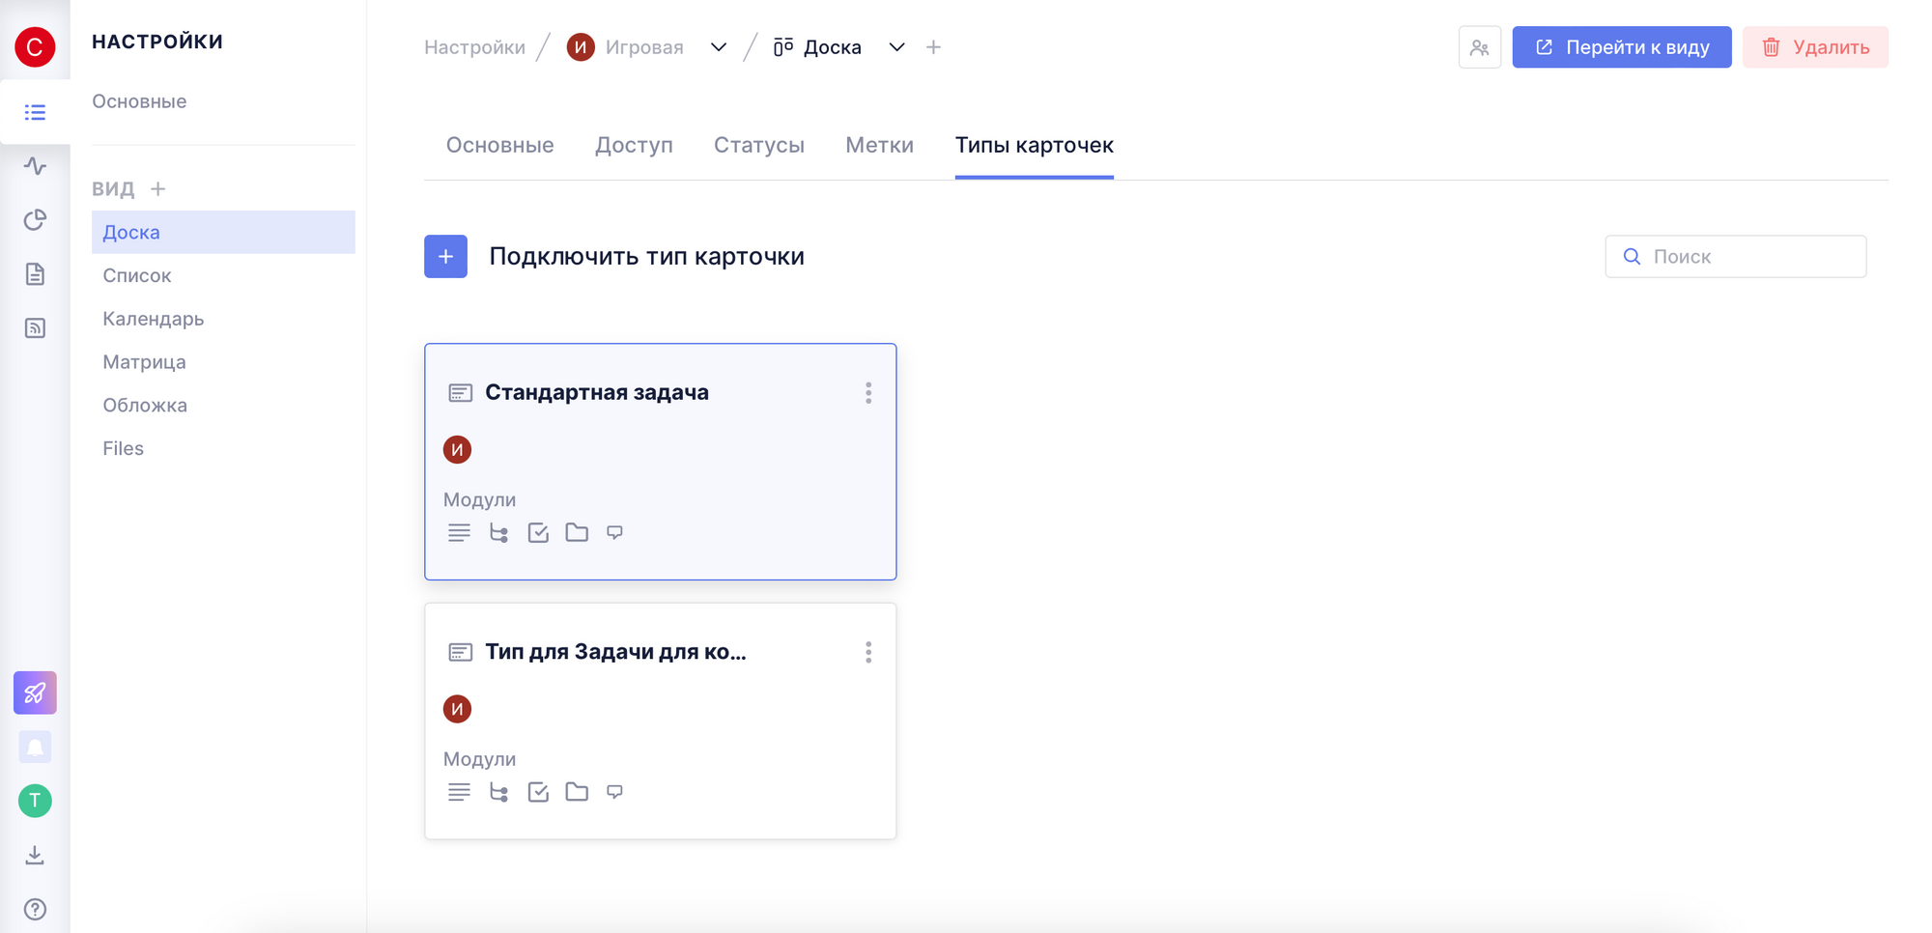Click the red C workspace logo
1932x933 pixels.
pyautogui.click(x=35, y=46)
